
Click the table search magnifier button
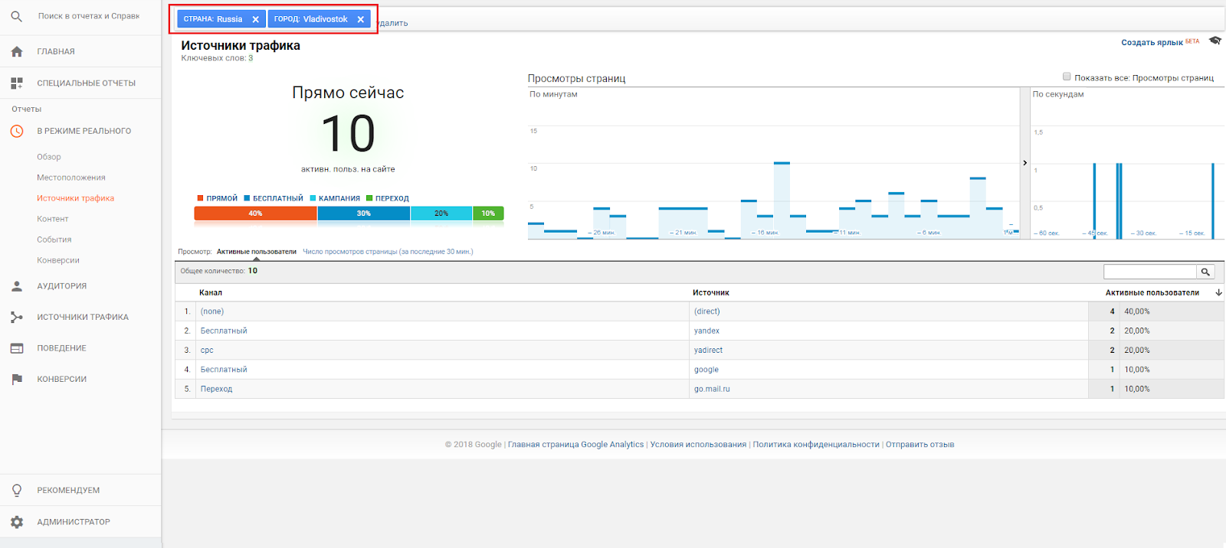tap(1205, 272)
